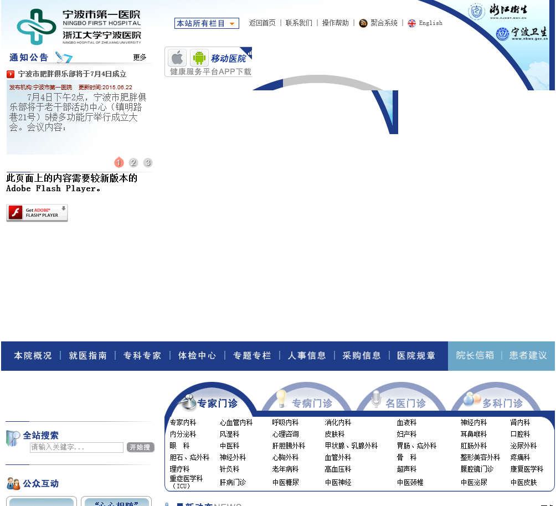Click the 操作帮助 link
Image resolution: width=556 pixels, height=506 pixels.
pos(336,23)
